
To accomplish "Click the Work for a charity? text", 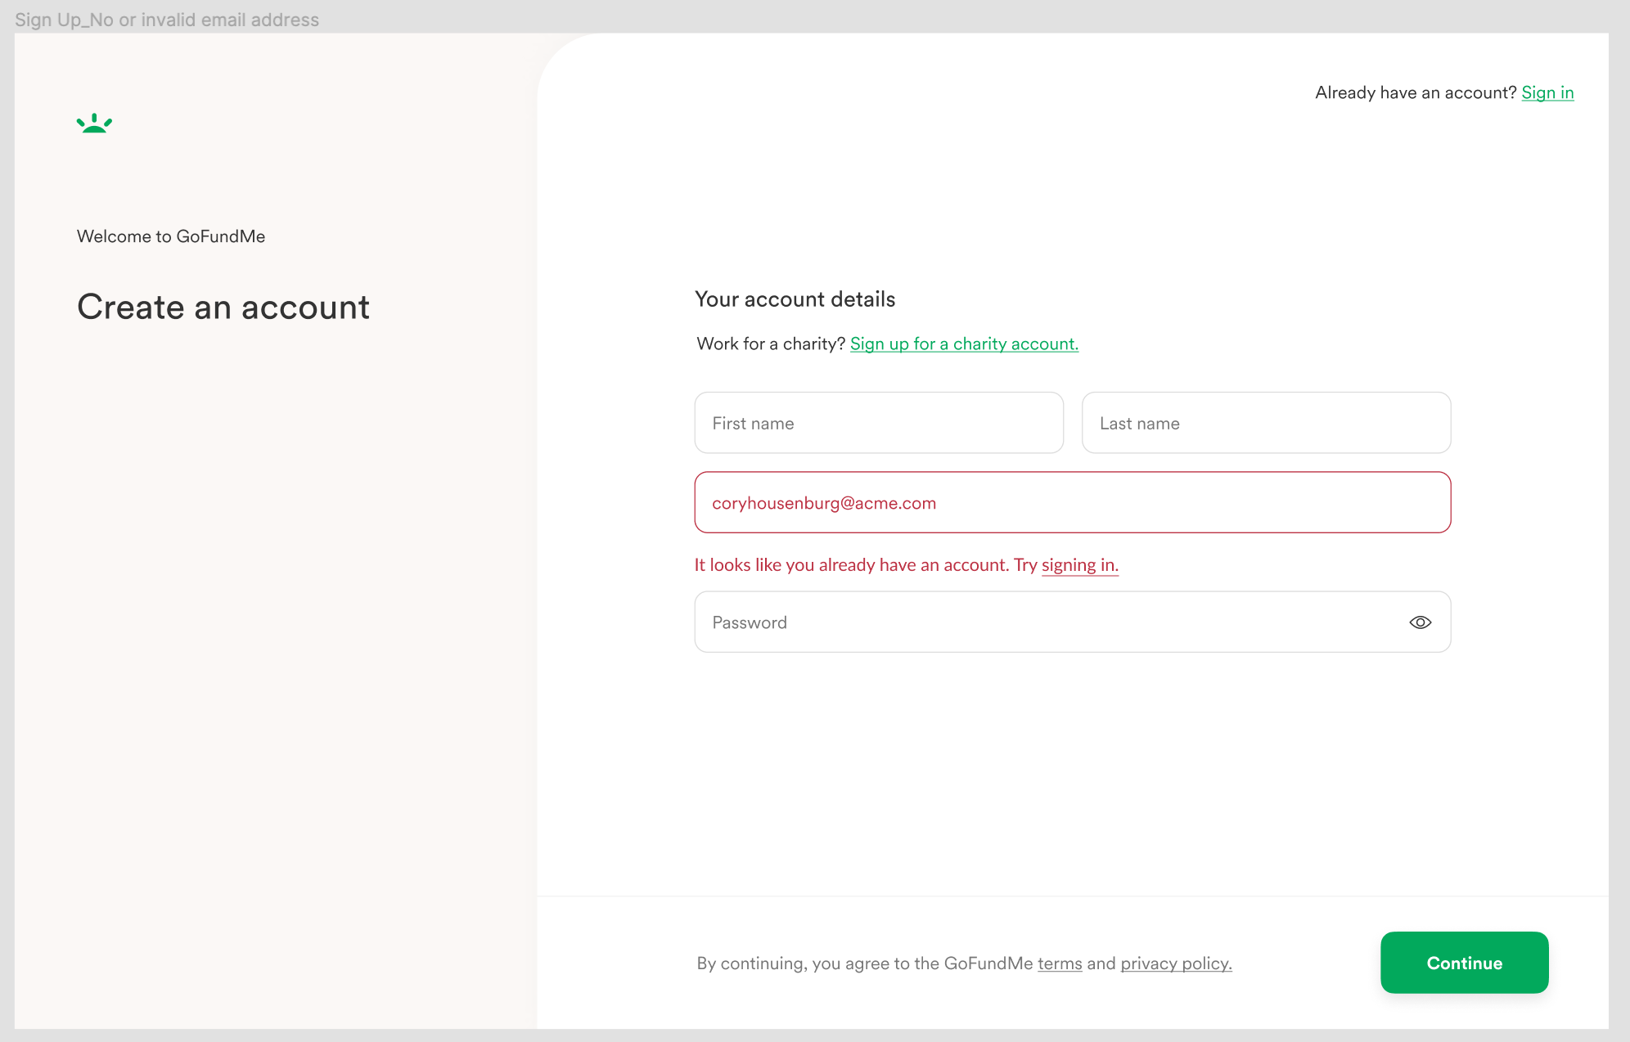I will pyautogui.click(x=770, y=344).
